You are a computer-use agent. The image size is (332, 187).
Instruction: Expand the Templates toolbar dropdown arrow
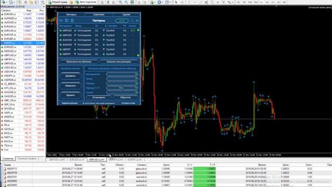click(x=170, y=2)
